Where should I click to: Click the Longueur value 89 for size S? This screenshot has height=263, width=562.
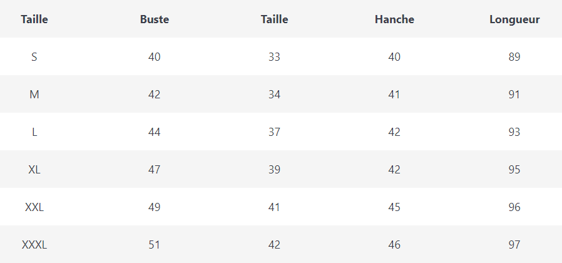[514, 57]
